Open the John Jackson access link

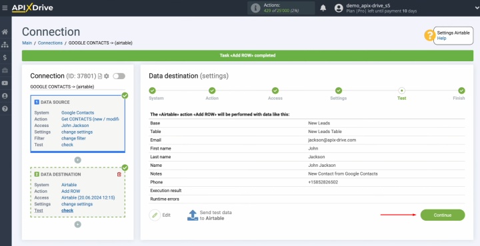pyautogui.click(x=75, y=126)
